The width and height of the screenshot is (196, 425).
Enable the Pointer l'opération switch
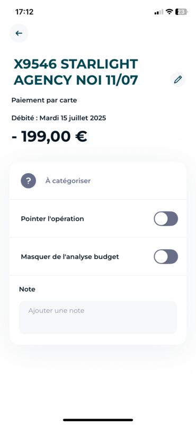pos(166,219)
